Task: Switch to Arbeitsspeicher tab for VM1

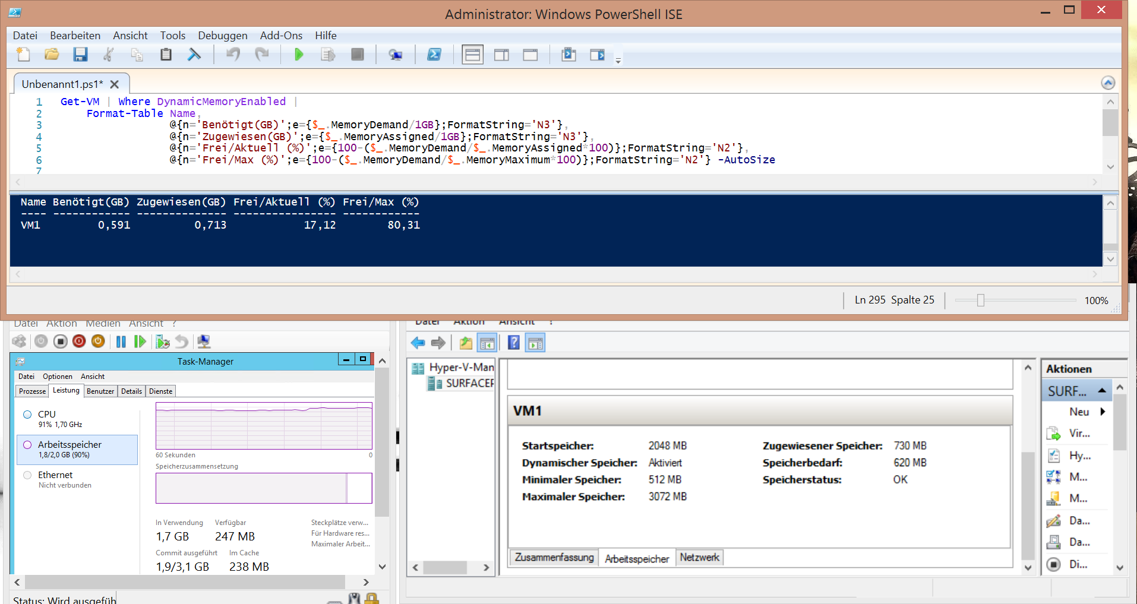Action: 637,558
